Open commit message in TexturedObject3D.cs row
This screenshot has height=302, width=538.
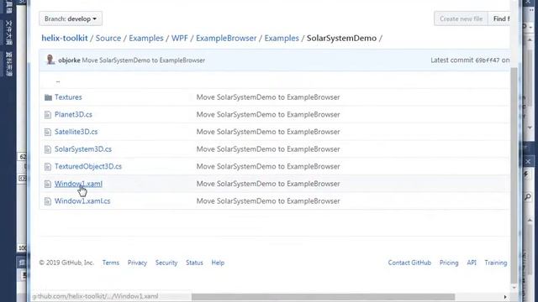click(x=268, y=166)
